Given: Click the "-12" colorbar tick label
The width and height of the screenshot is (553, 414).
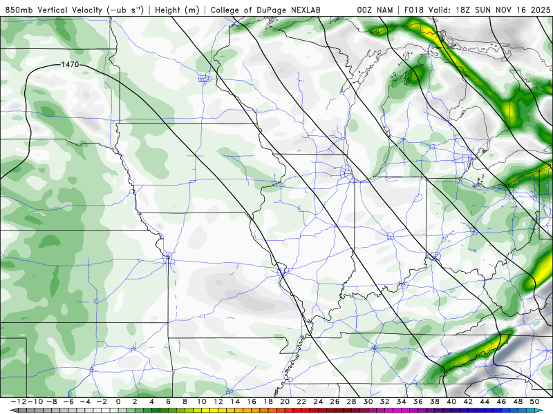Looking at the screenshot, I should point(19,402).
